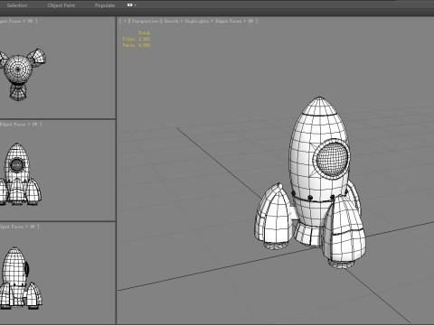Click the Polys count statistic text
This screenshot has width=434, height=325.
coord(137,39)
